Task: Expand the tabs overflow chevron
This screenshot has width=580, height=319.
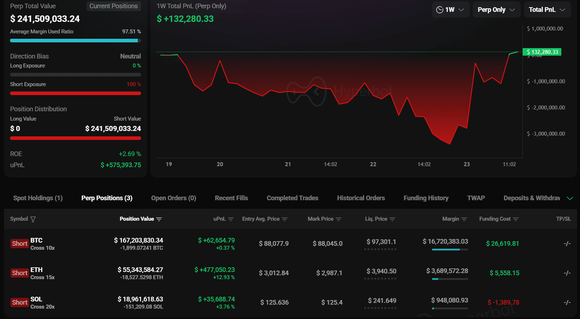Action: pos(570,198)
